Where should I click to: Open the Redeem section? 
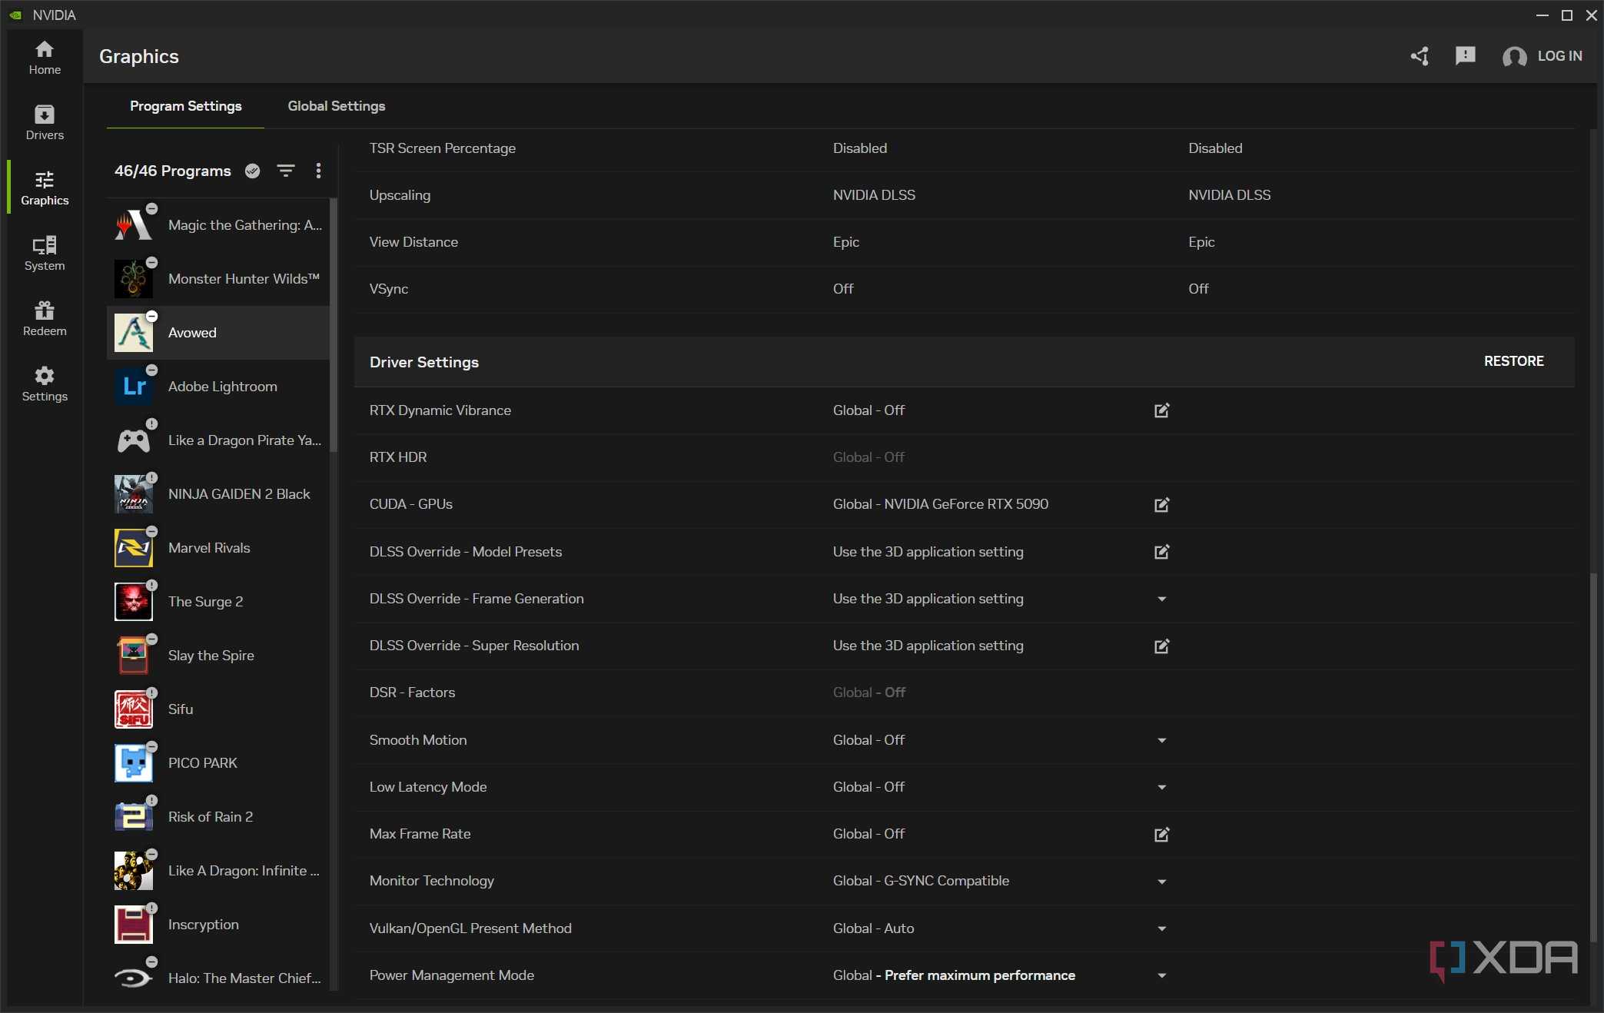(x=45, y=319)
